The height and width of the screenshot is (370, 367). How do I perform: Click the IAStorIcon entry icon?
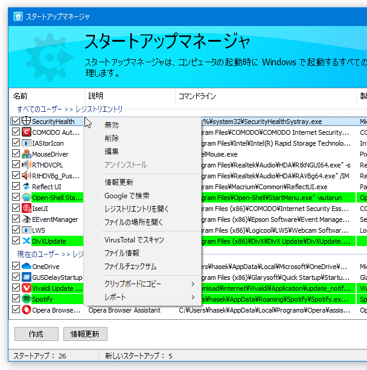click(26, 143)
